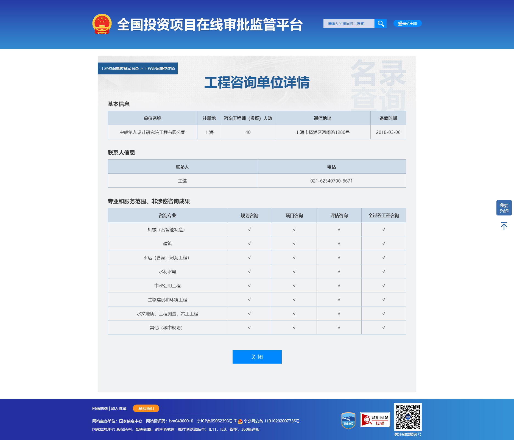Click the orange 联系我们 pill control

coord(146,408)
